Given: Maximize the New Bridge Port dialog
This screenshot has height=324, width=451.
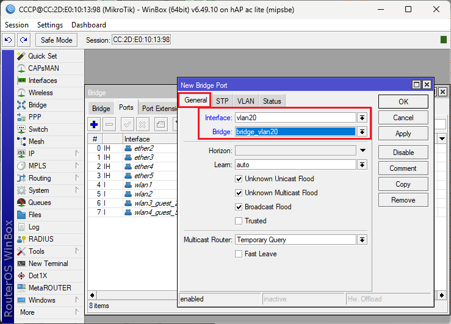Looking at the screenshot, I should [416, 85].
